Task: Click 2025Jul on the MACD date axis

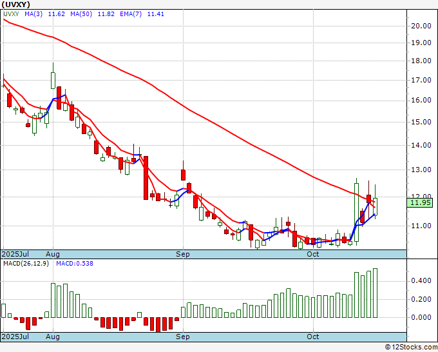Action: tap(15, 337)
